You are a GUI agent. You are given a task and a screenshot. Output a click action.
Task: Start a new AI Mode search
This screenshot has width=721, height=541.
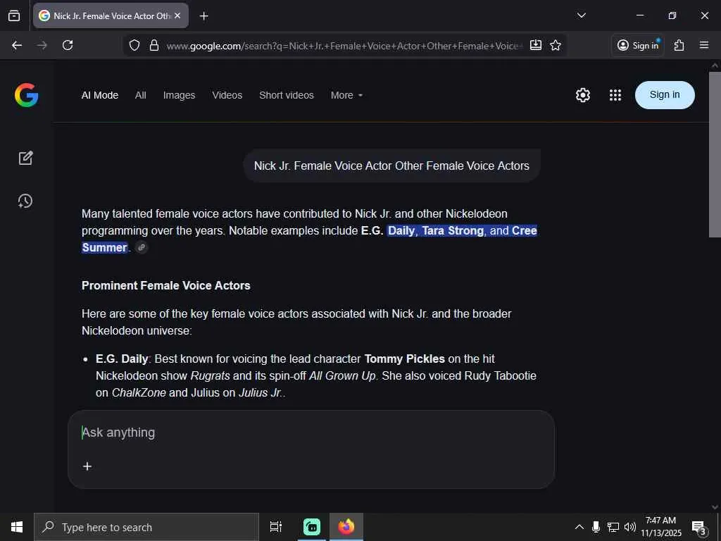(25, 158)
